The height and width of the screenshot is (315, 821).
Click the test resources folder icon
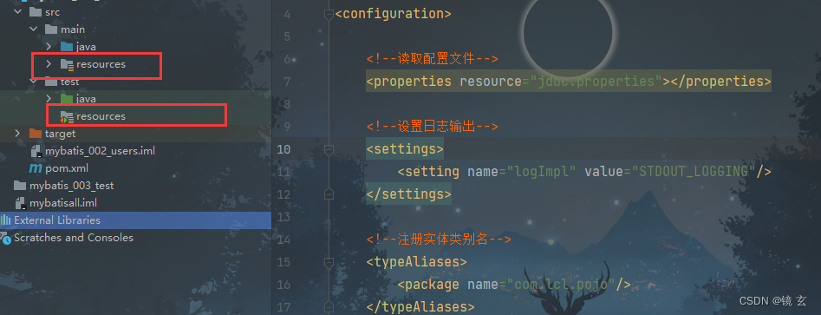click(67, 116)
